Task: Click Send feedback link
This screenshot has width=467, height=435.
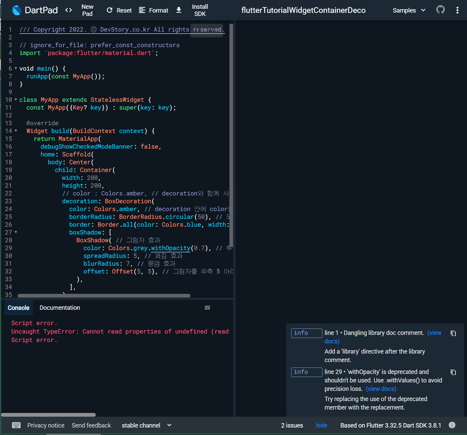Action: click(x=91, y=425)
